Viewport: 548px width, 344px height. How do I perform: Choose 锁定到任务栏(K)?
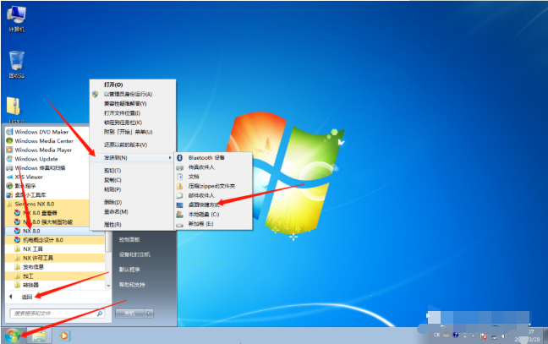coord(133,123)
